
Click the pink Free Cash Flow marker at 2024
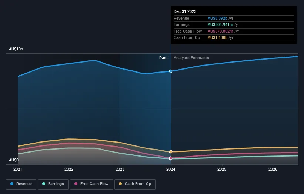point(171,158)
